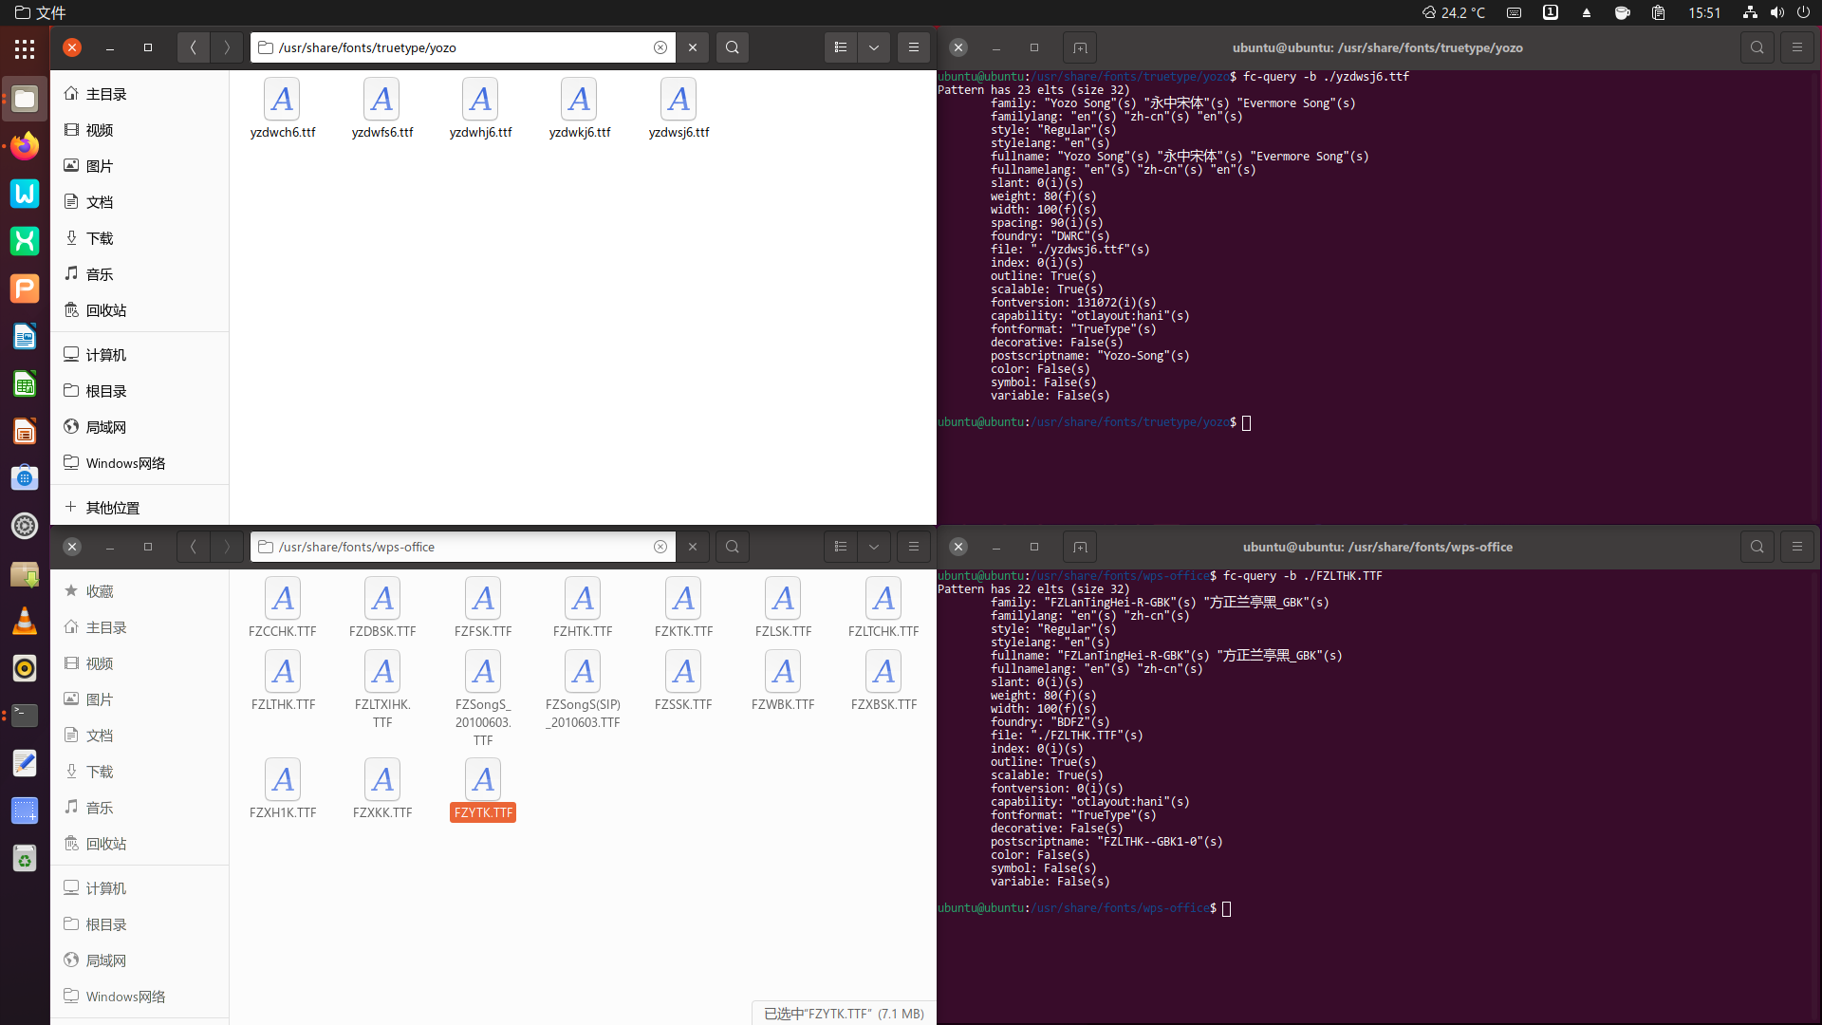Select the FZCCHK.TTF font file
This screenshot has width=1822, height=1025.
click(283, 607)
